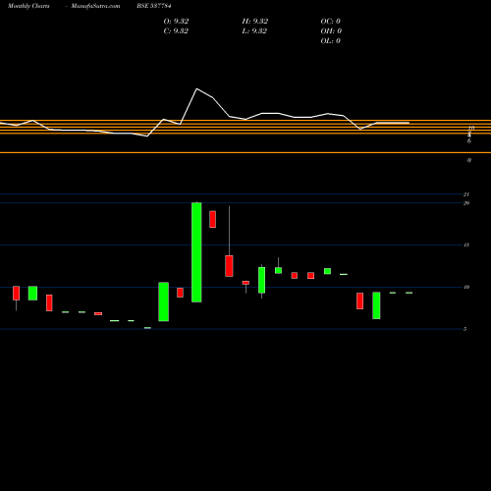The image size is (491, 491).
Task: Click the OH: 0 value
Action: coord(331,31)
